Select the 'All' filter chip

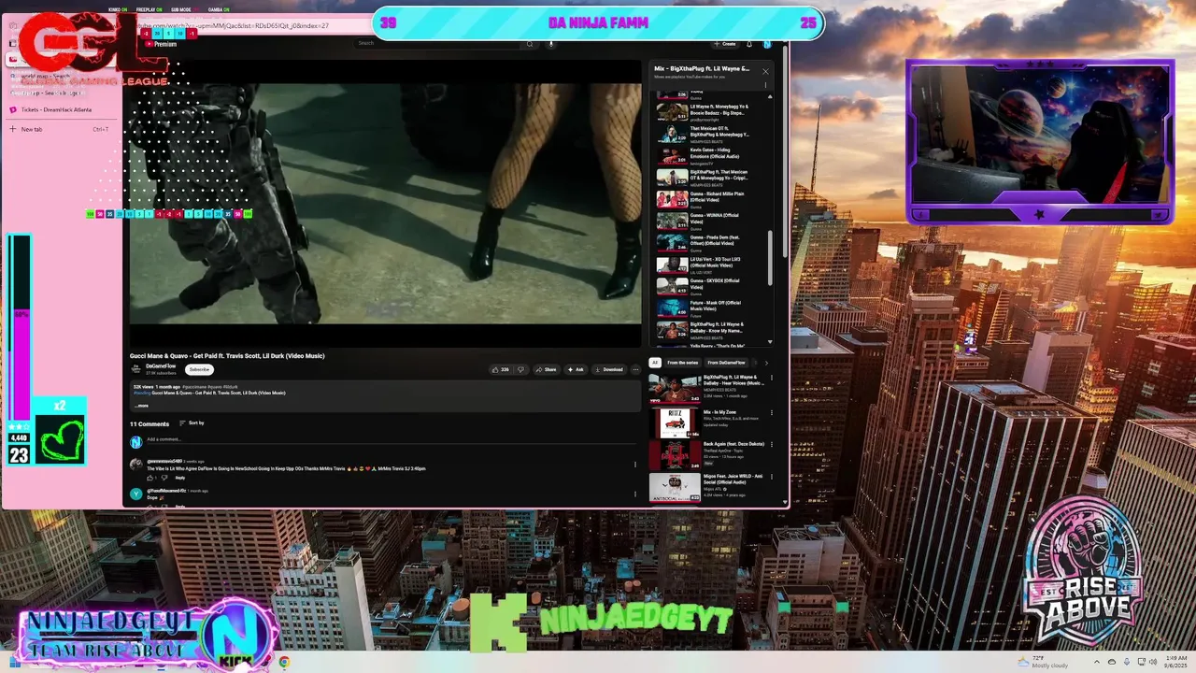(x=655, y=363)
